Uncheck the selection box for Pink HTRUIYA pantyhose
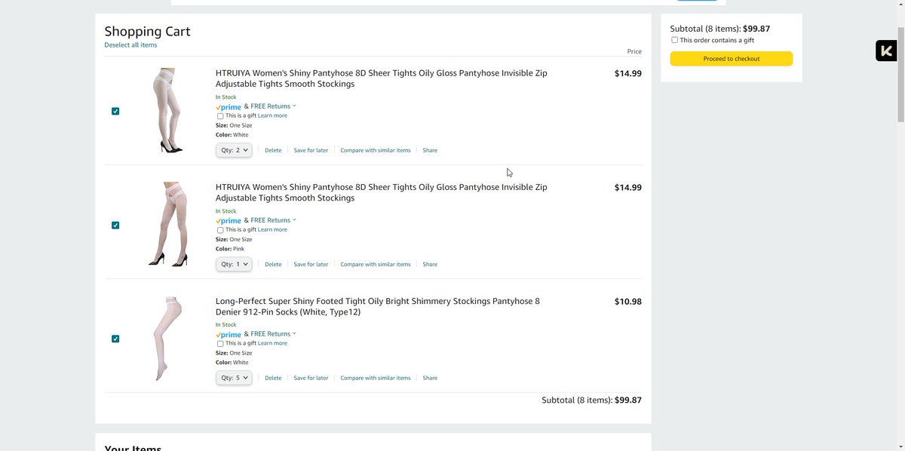 click(115, 225)
